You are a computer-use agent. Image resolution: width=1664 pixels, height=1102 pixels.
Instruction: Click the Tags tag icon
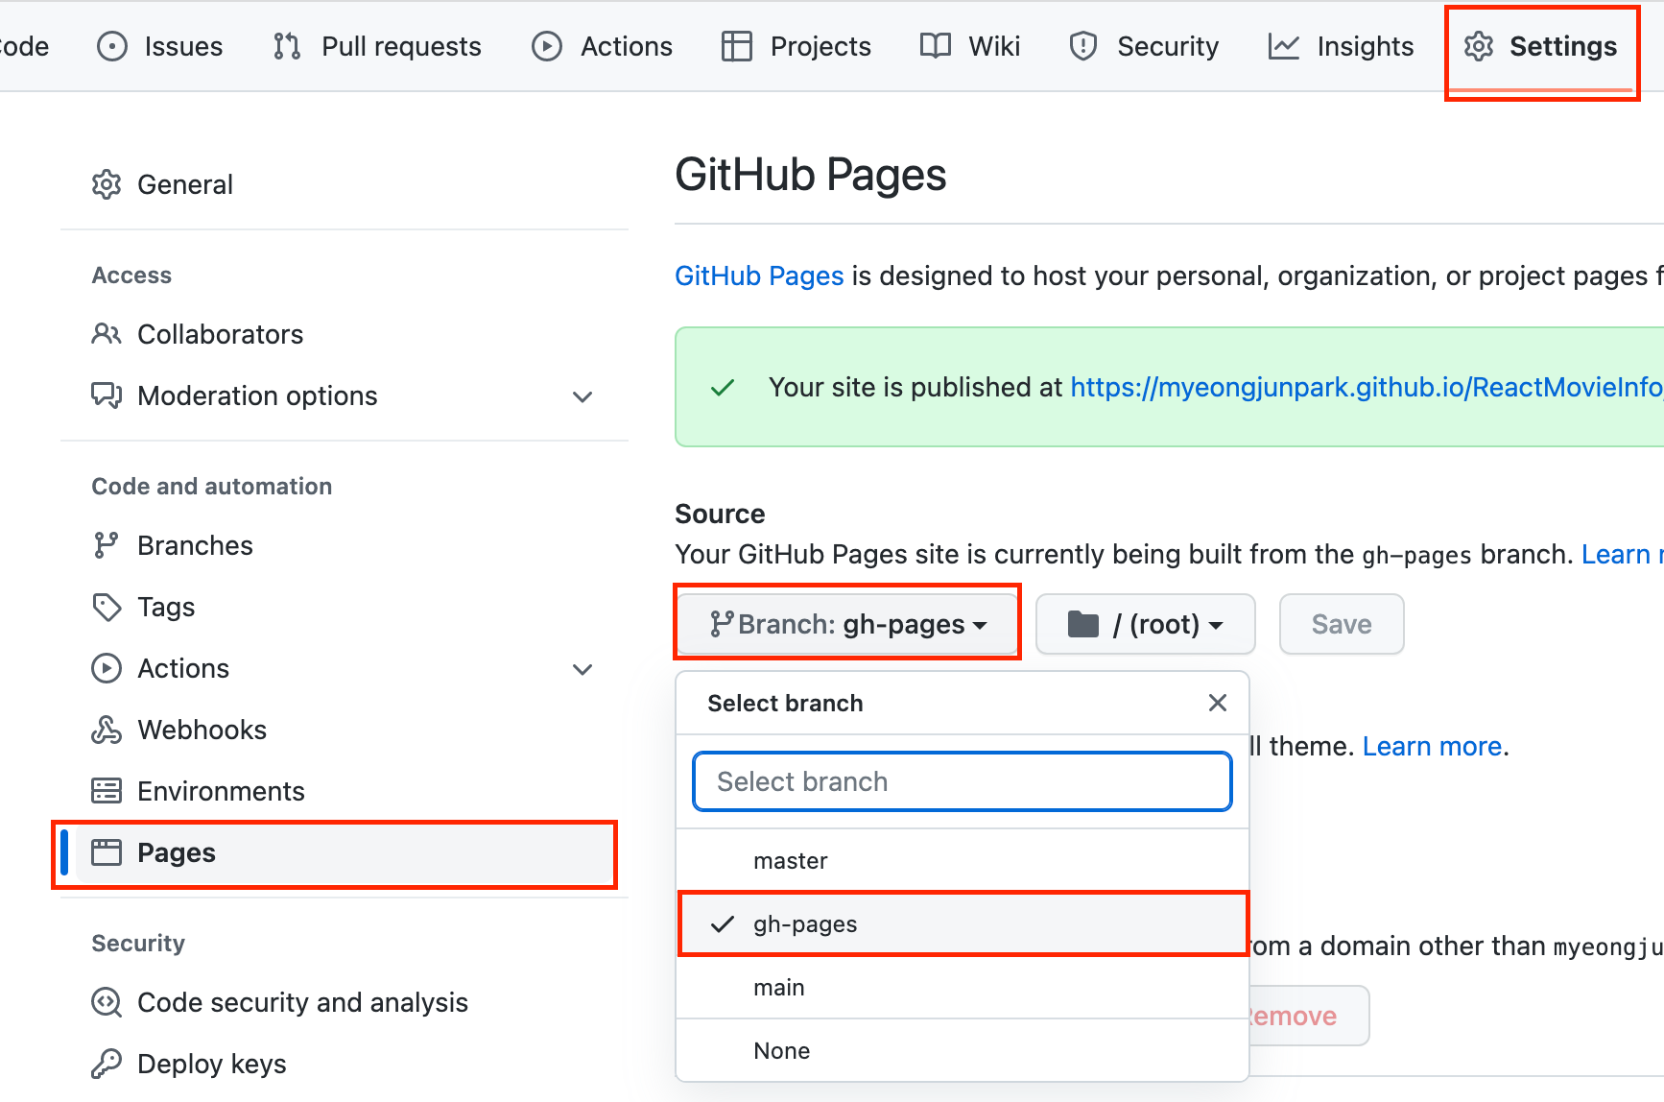[x=107, y=607]
